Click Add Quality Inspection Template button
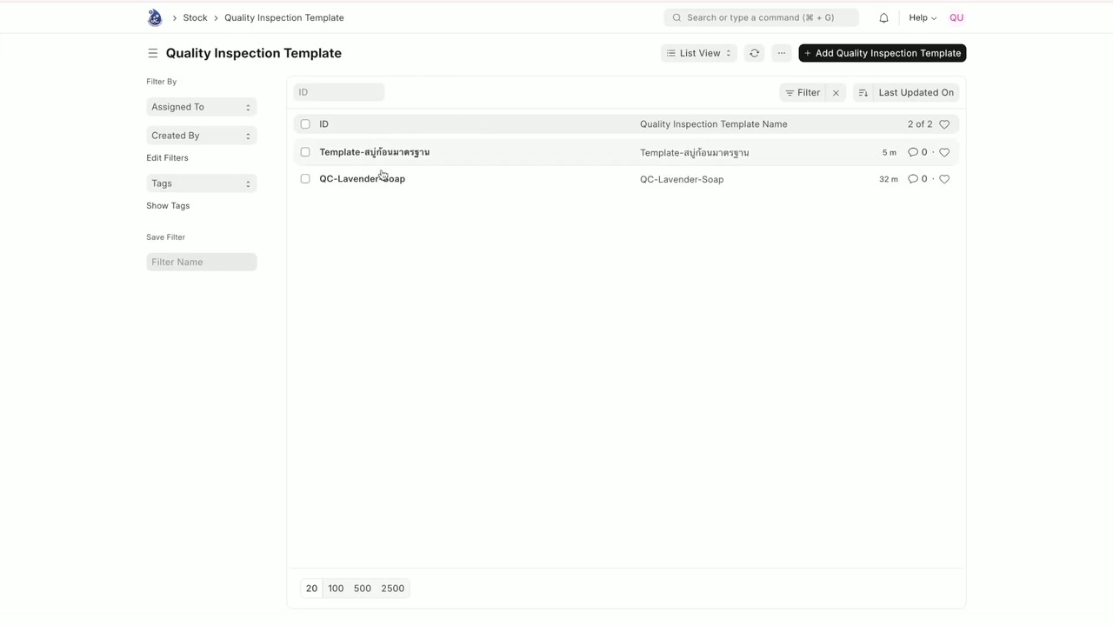This screenshot has height=626, width=1113. click(883, 53)
